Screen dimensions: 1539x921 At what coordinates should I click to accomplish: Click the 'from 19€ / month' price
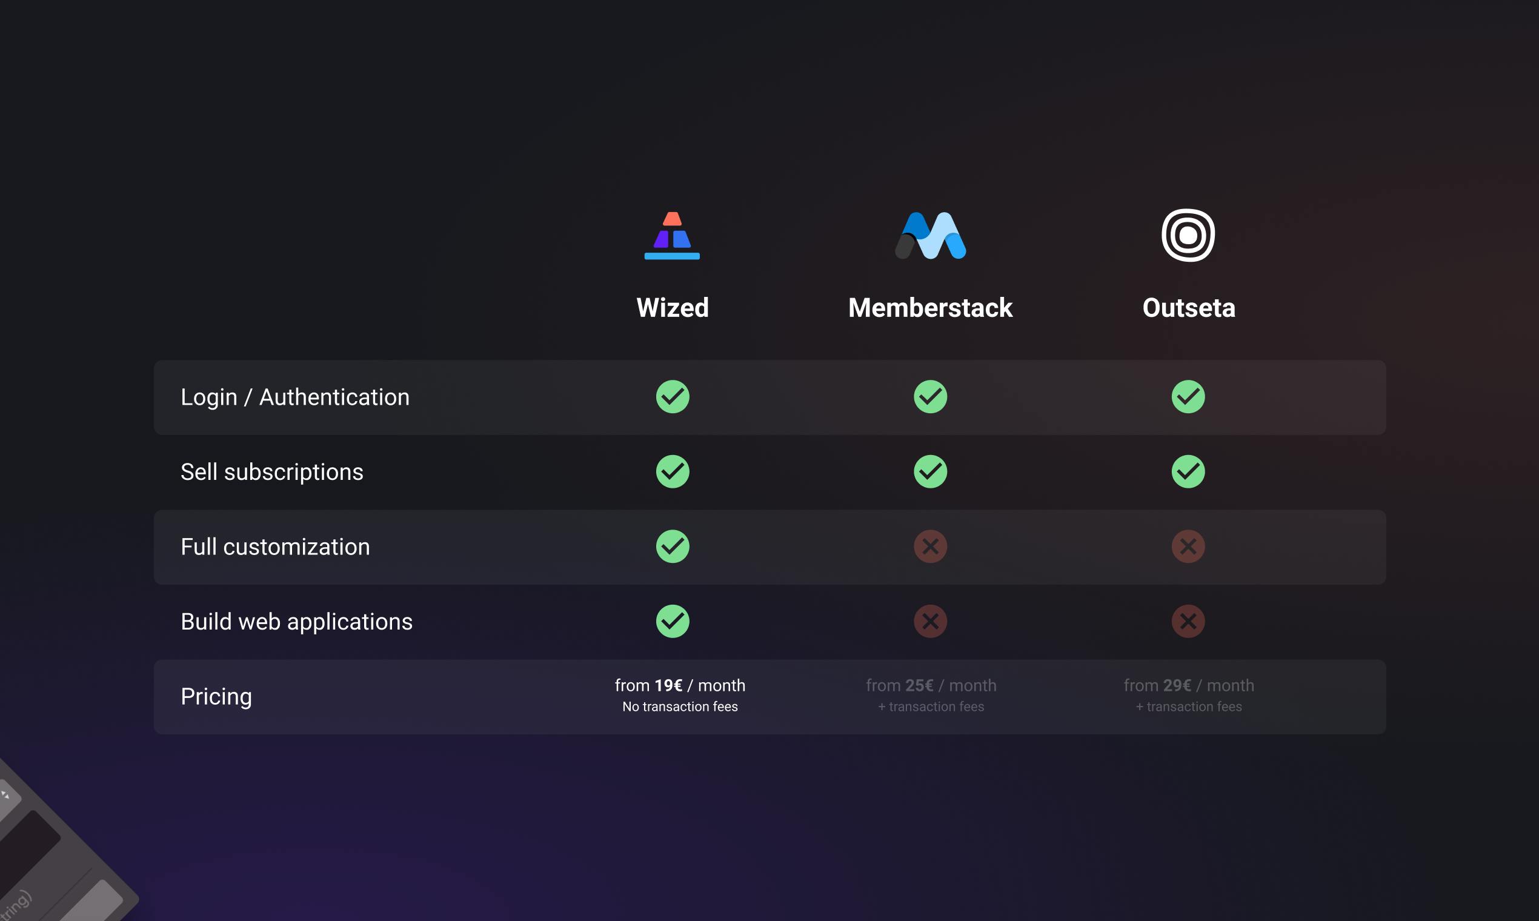[680, 685]
